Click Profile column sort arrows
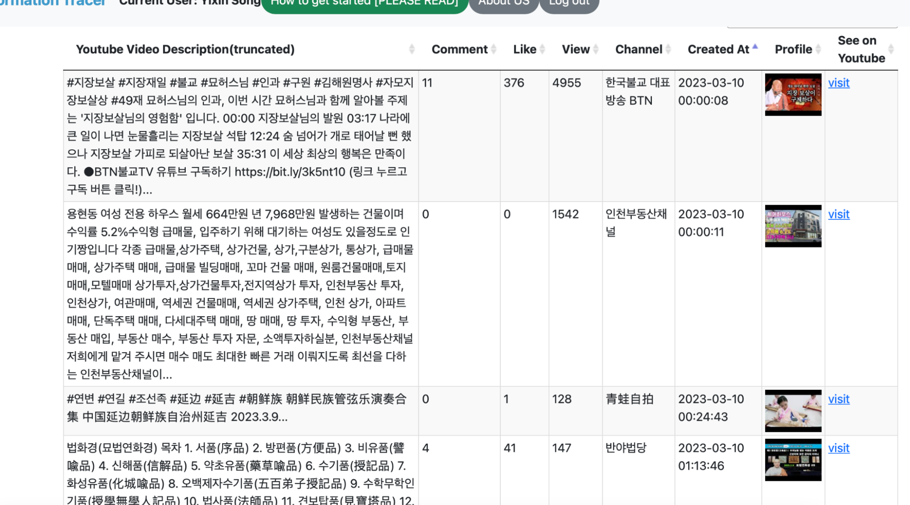The height and width of the screenshot is (505, 910). click(x=818, y=49)
